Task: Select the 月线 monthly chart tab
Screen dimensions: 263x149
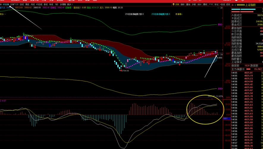Action: 33,4
